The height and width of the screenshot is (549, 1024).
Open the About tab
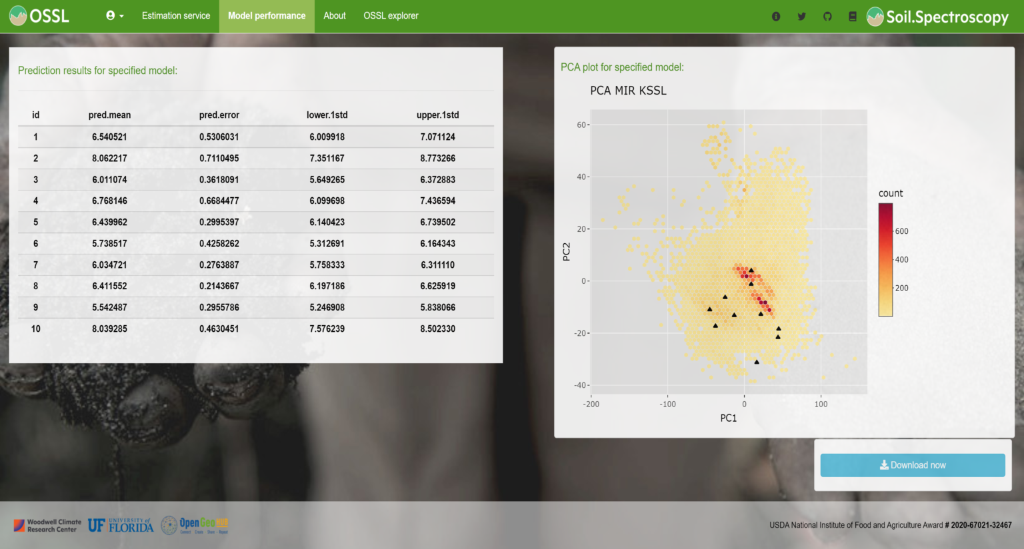(x=334, y=15)
